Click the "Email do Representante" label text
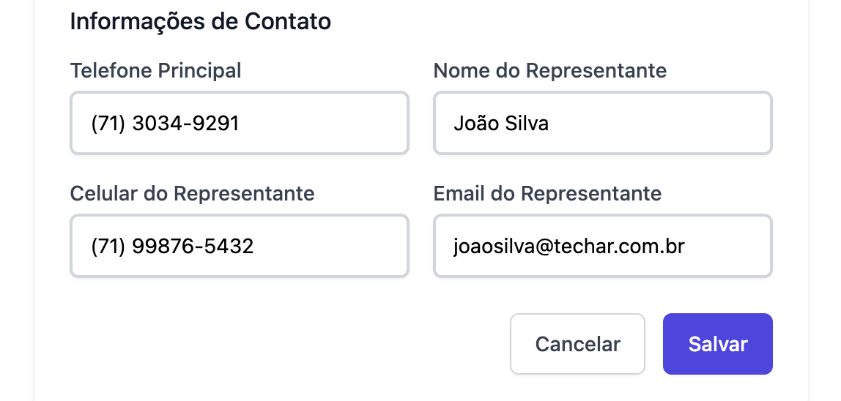Screen dimensions: 841x401 547,194
